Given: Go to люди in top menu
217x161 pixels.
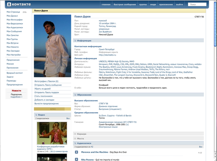Looking at the screenshot, I should (153, 4).
